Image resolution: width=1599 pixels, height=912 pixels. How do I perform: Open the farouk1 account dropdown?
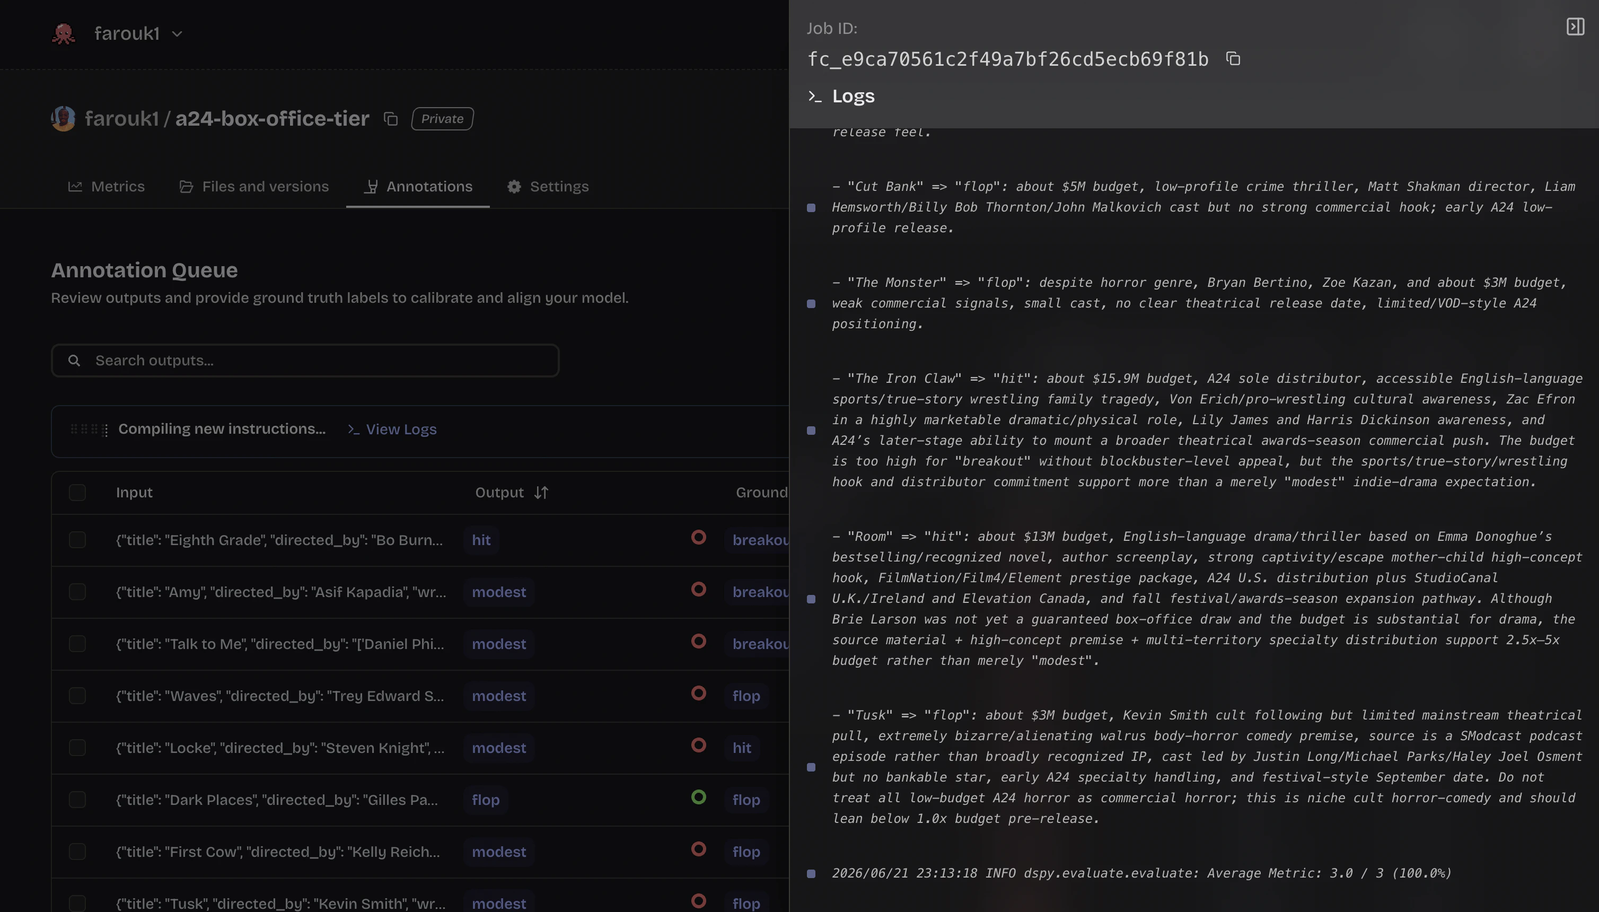pos(138,33)
